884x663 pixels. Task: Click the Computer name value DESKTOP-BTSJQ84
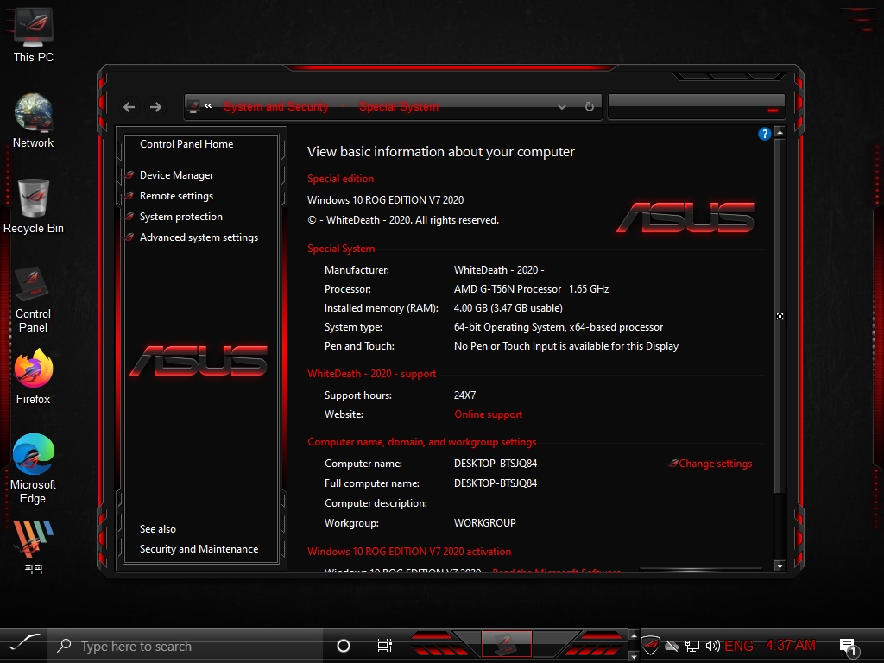click(495, 464)
